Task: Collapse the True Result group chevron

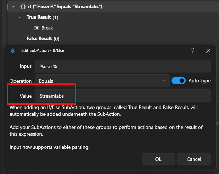Action: coord(20,17)
